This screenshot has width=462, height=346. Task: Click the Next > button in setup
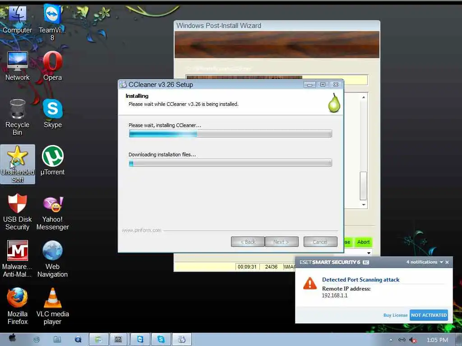282,242
